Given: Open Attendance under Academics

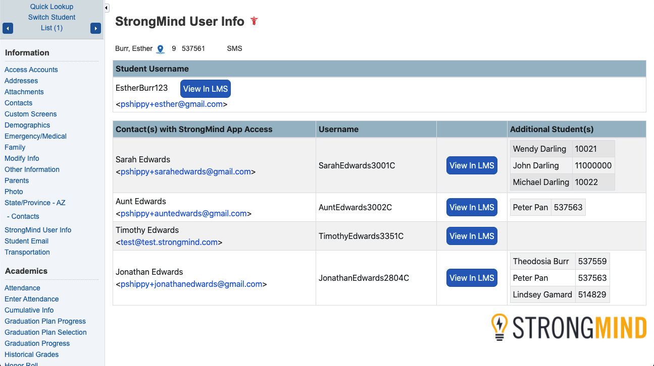Looking at the screenshot, I should click(22, 288).
